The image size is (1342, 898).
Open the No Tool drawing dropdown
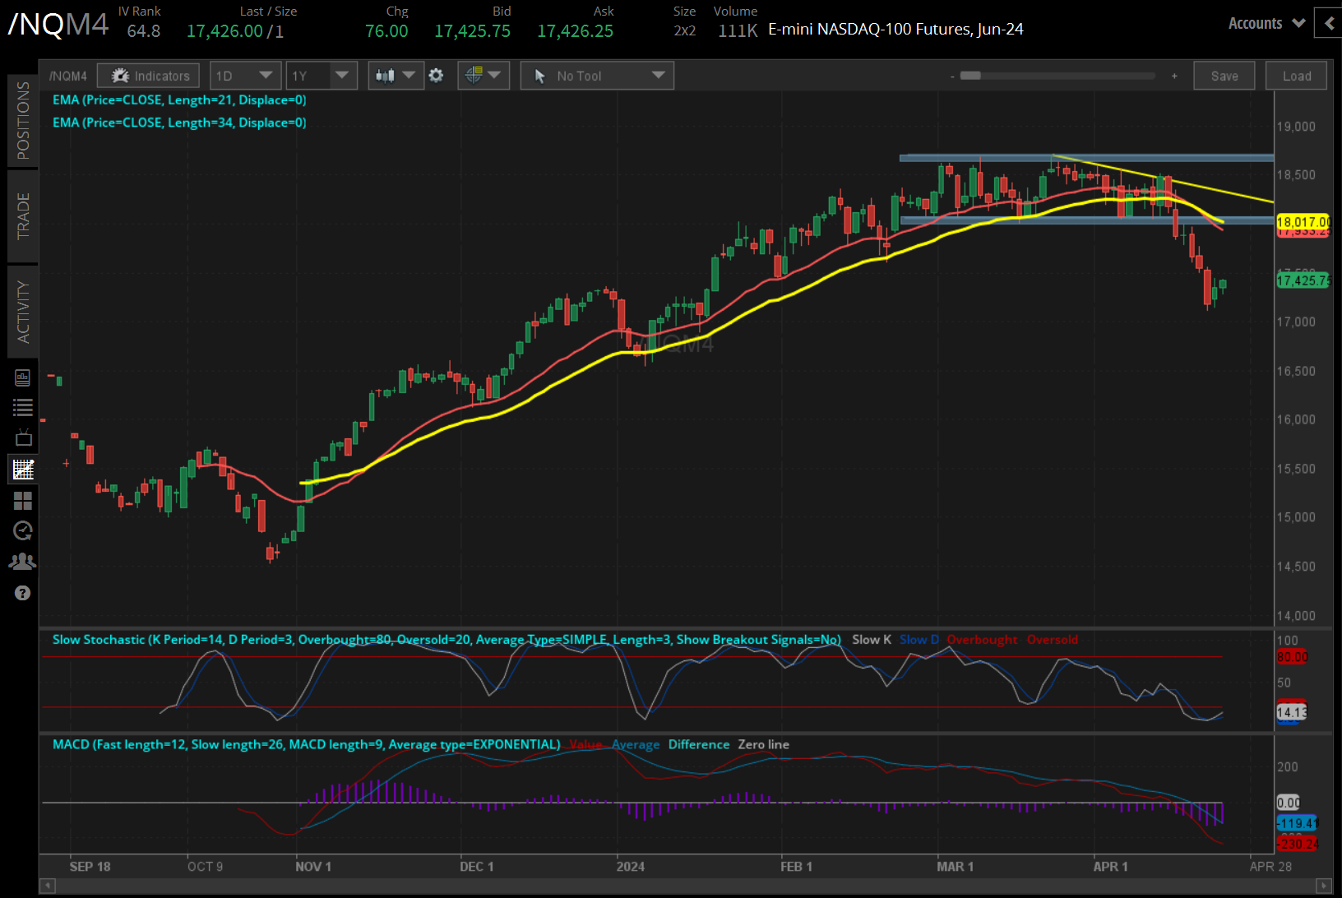pyautogui.click(x=596, y=75)
